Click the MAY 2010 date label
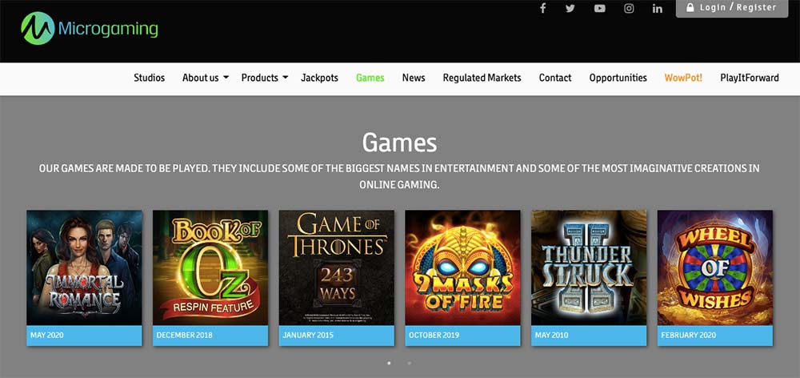Viewport: 800px width, 378px height. [551, 336]
